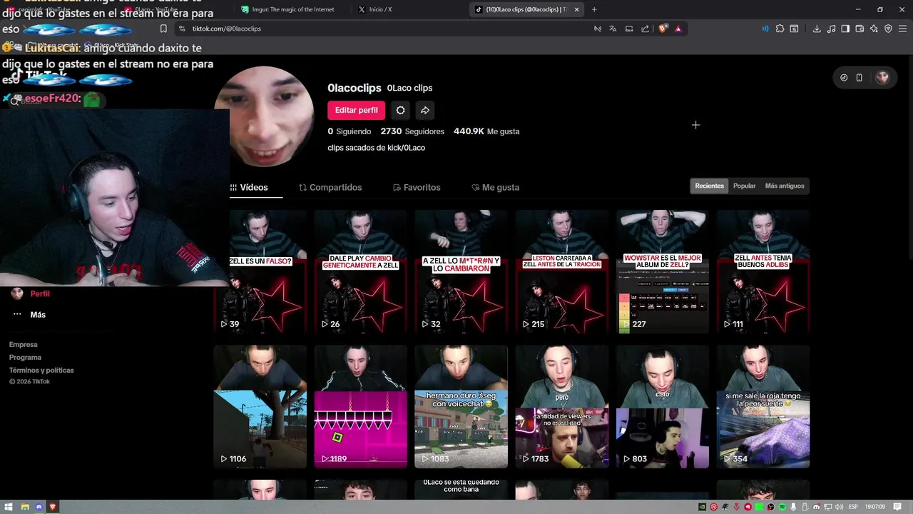Open browser downloads icon
The width and height of the screenshot is (913, 514).
click(x=817, y=29)
